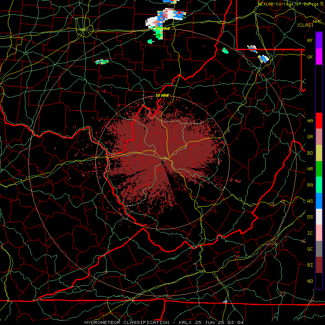Image resolution: width=325 pixels, height=325 pixels.
Task: Click the HHC product label
Action: [x=317, y=22]
